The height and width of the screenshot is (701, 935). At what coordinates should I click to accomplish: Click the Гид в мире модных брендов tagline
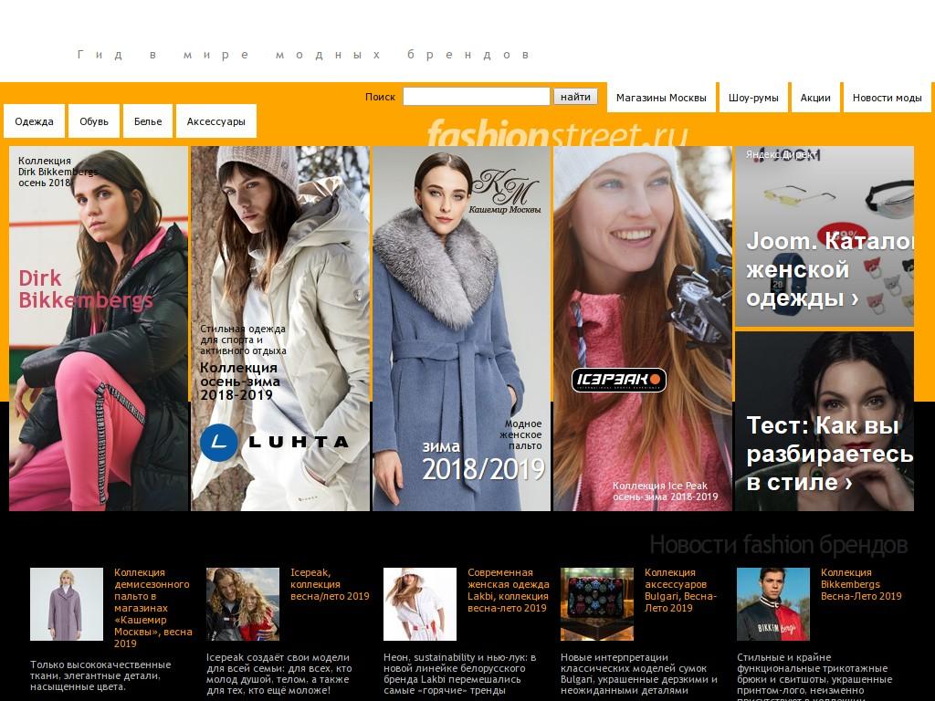click(304, 55)
